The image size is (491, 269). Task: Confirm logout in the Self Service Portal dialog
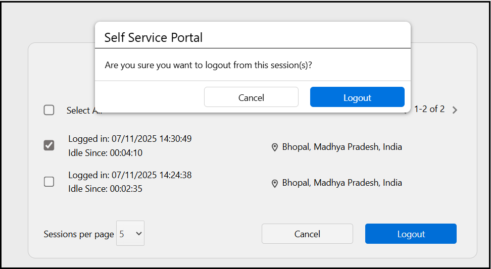357,97
